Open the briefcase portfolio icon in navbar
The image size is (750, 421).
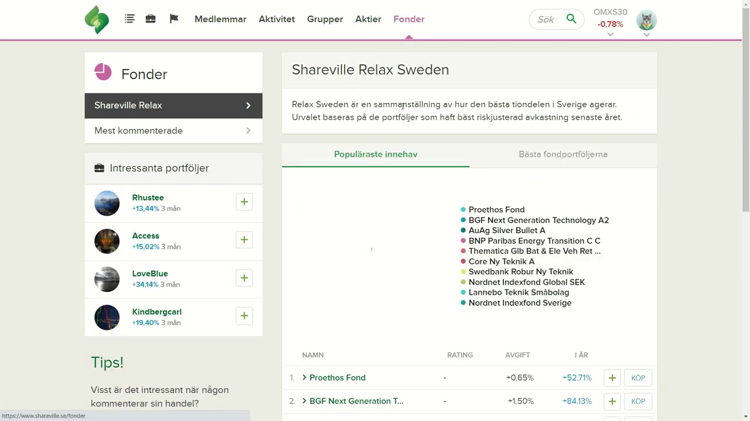click(x=151, y=19)
